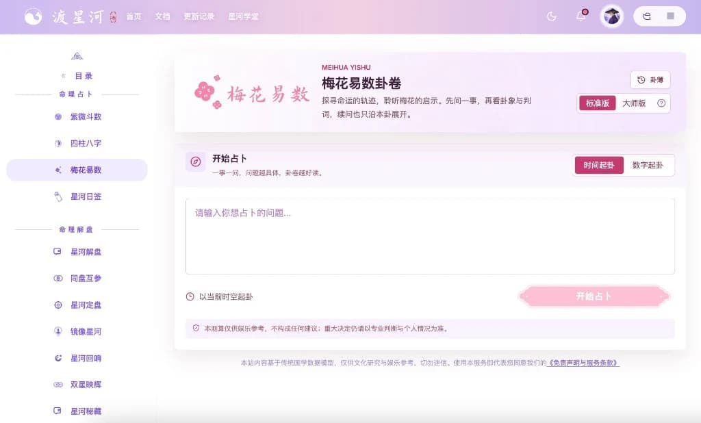The width and height of the screenshot is (701, 423).
Task: Click the 四柱八字 sidebar icon
Action: click(58, 144)
